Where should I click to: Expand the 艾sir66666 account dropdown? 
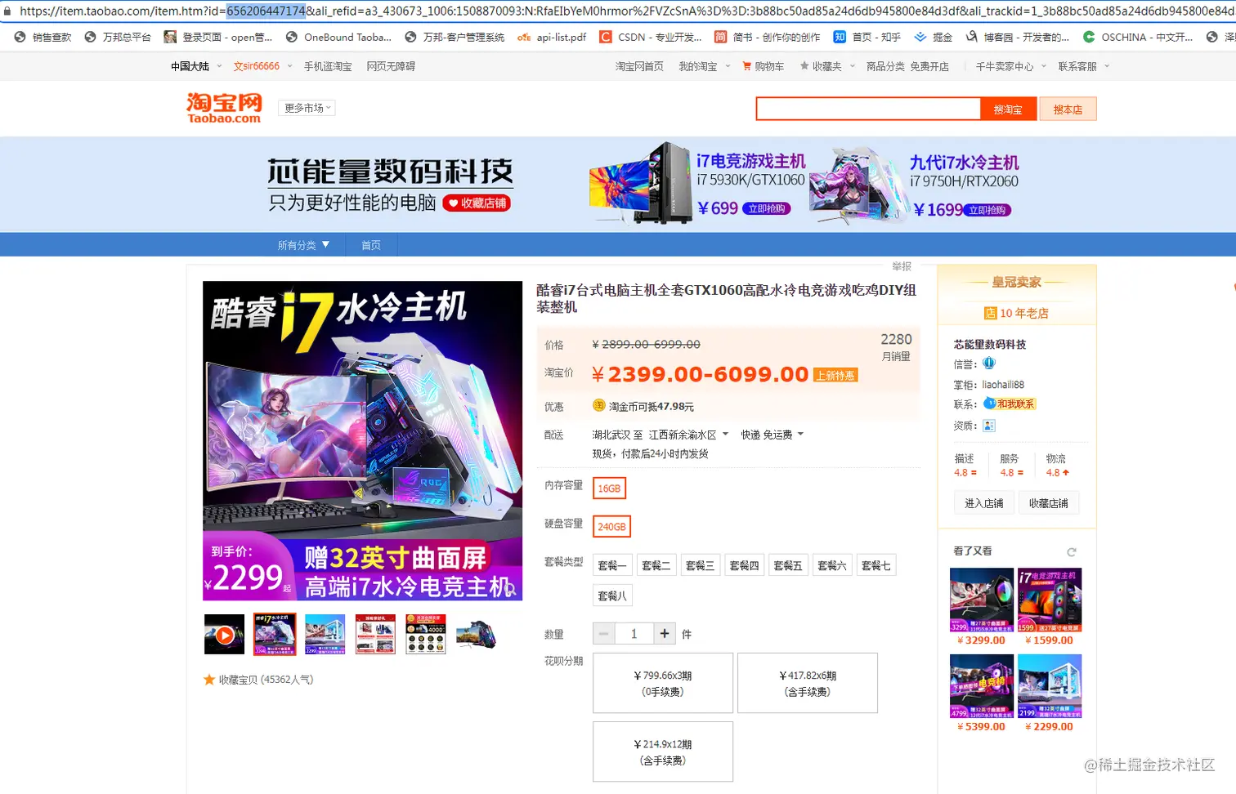tap(263, 66)
